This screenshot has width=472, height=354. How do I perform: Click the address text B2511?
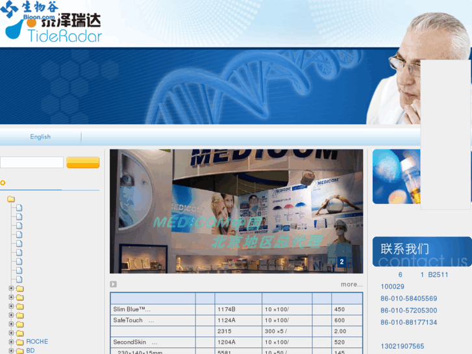tap(438, 275)
